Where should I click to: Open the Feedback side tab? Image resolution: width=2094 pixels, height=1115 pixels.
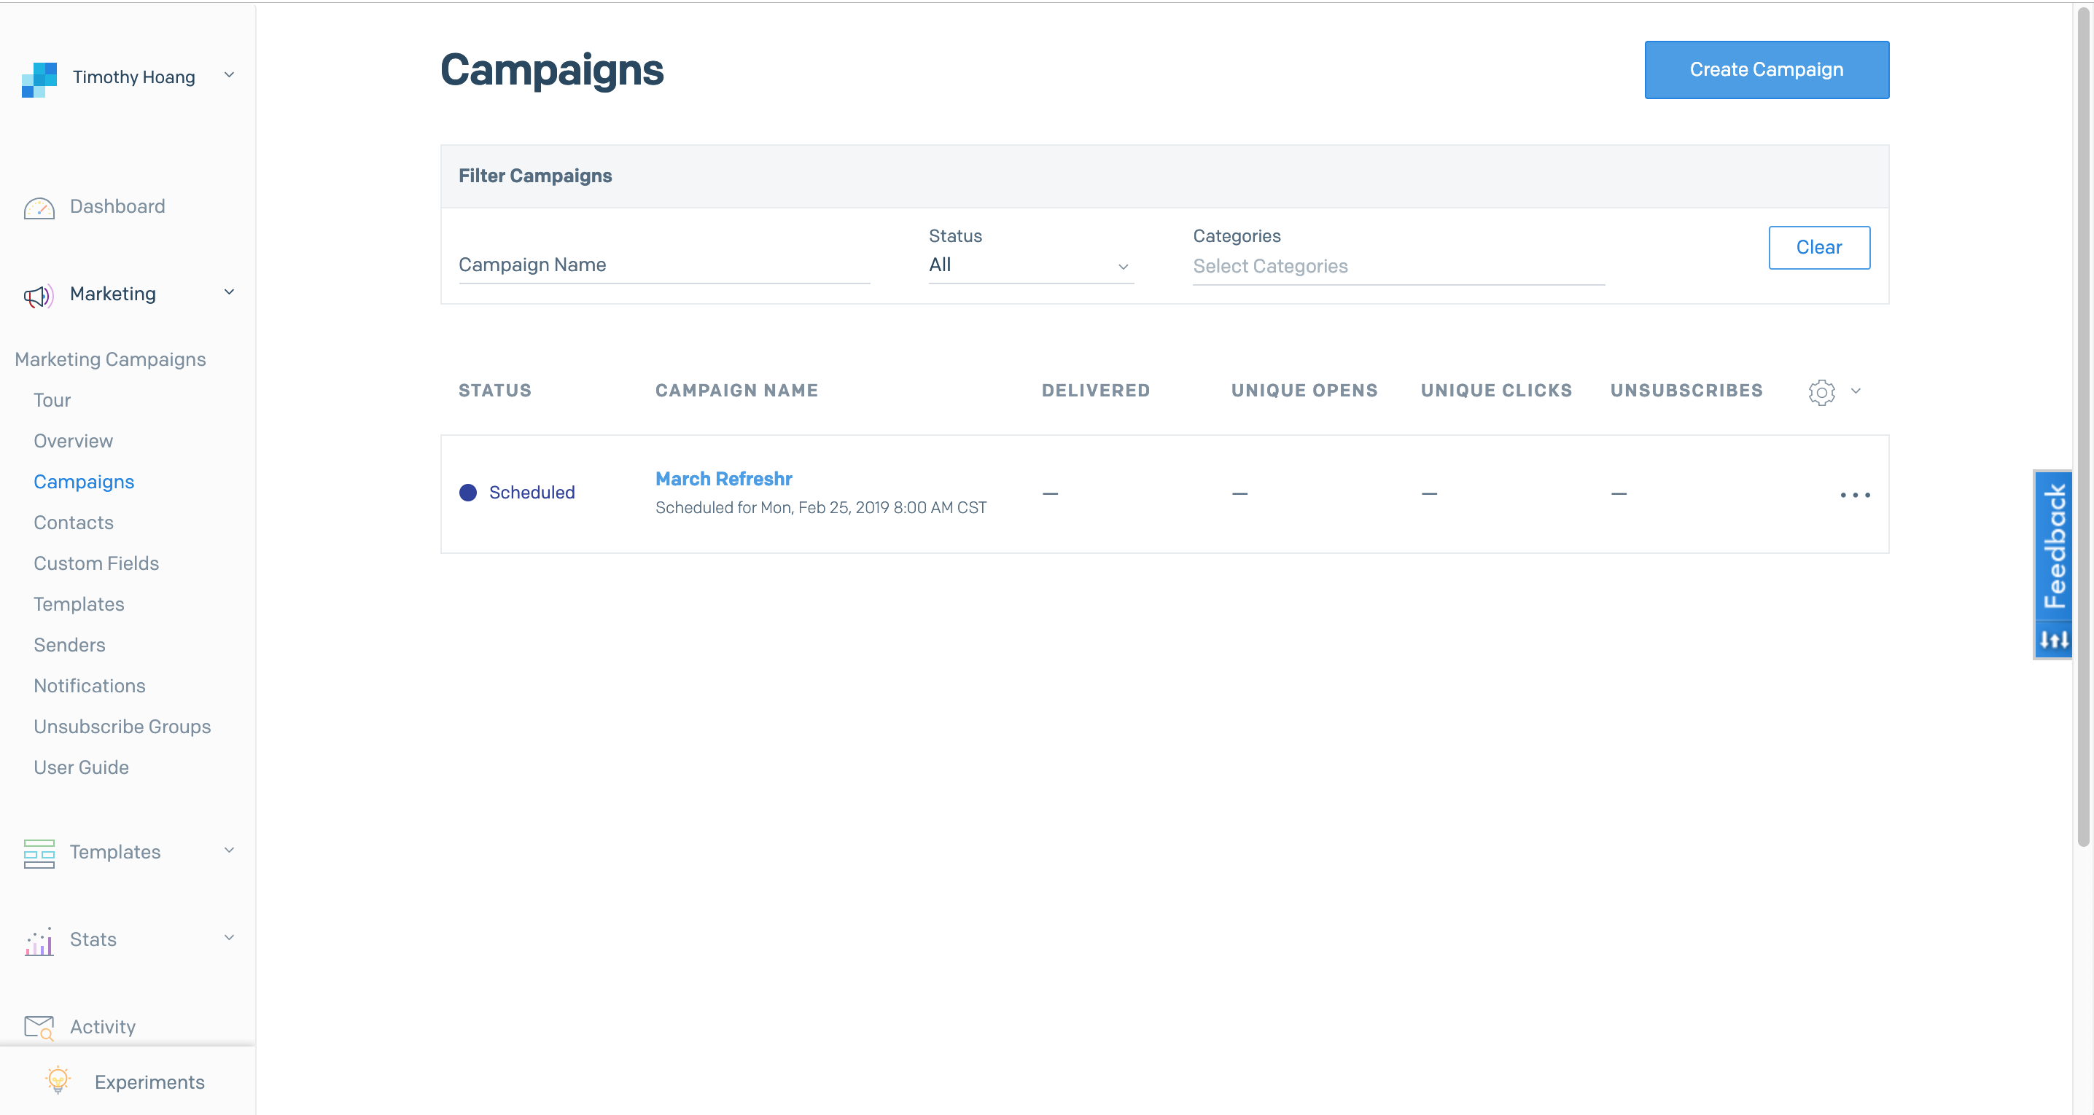2053,546
